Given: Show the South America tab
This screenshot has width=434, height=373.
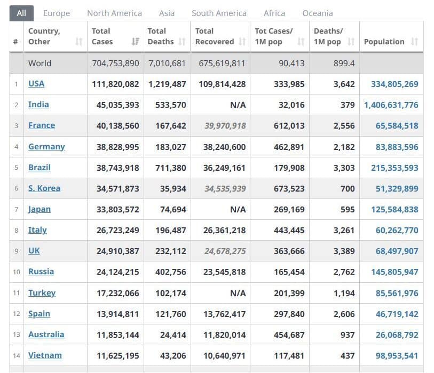Looking at the screenshot, I should [219, 13].
